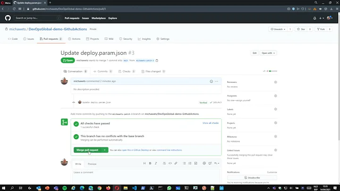Viewport: 340px width, 191px height.
Task: Add a bulleted list in comment
Action: (x=184, y=163)
